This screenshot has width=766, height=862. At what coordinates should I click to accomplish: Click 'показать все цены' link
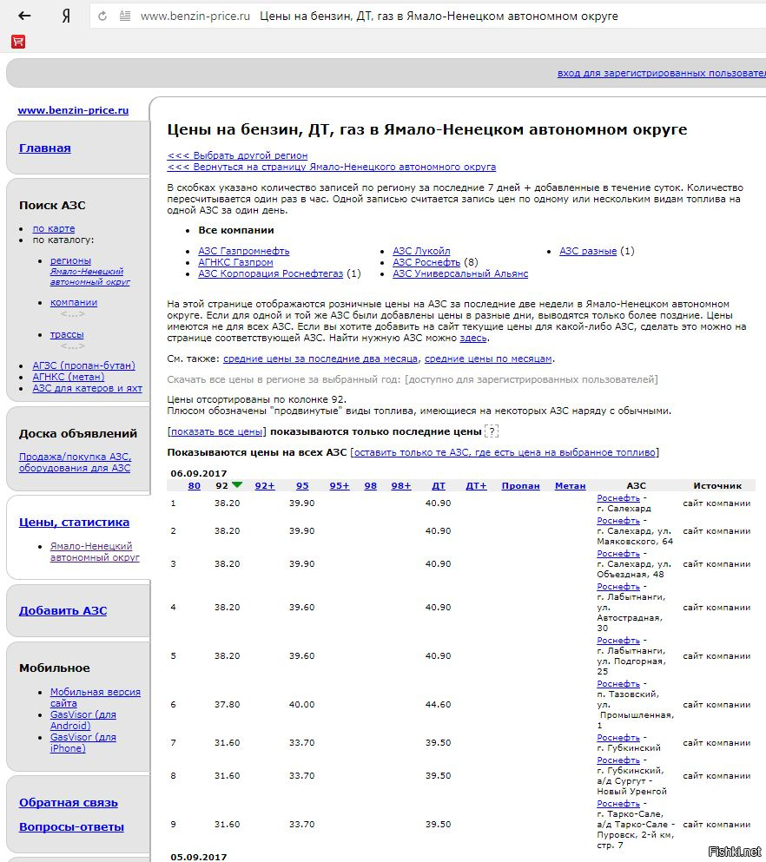click(216, 432)
